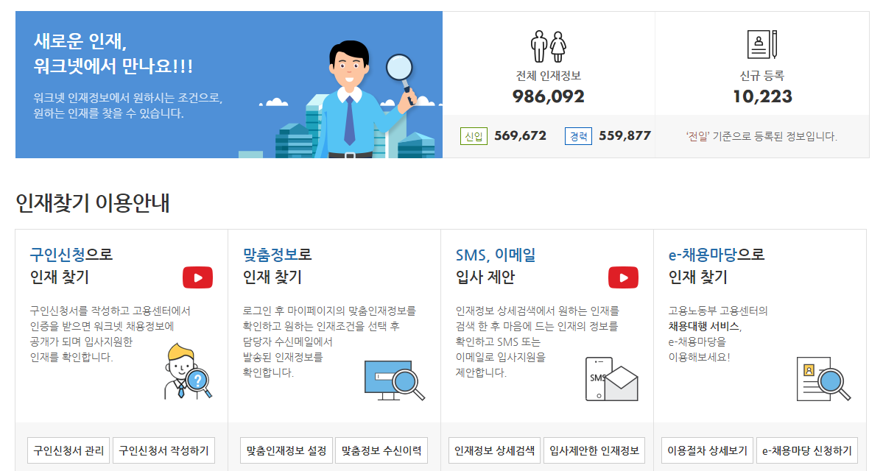
Task: Click the 신규 등록 label
Action: (762, 76)
